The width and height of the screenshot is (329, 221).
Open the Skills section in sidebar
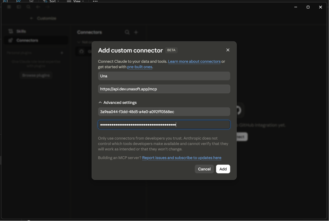point(36,31)
